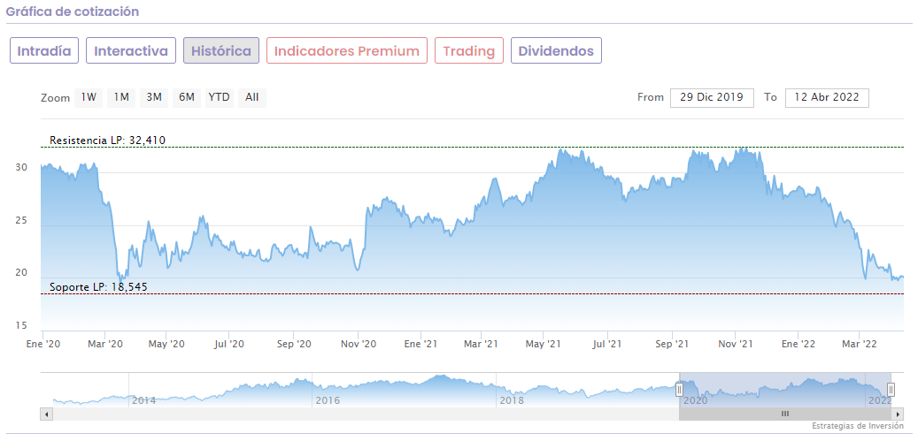Set zoom to 1W
The height and width of the screenshot is (441, 918).
pyautogui.click(x=89, y=97)
